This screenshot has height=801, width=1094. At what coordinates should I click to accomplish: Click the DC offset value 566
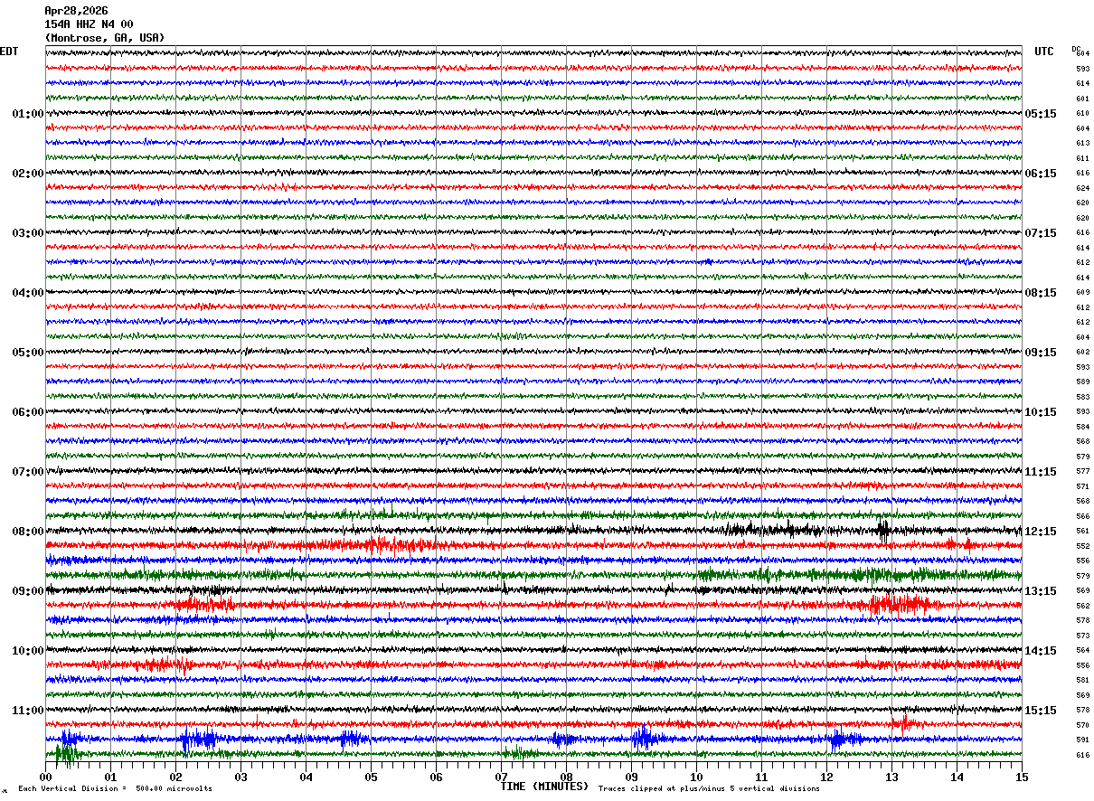(1082, 516)
